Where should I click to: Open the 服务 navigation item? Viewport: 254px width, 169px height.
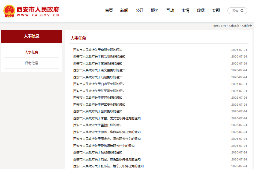click(x=155, y=10)
